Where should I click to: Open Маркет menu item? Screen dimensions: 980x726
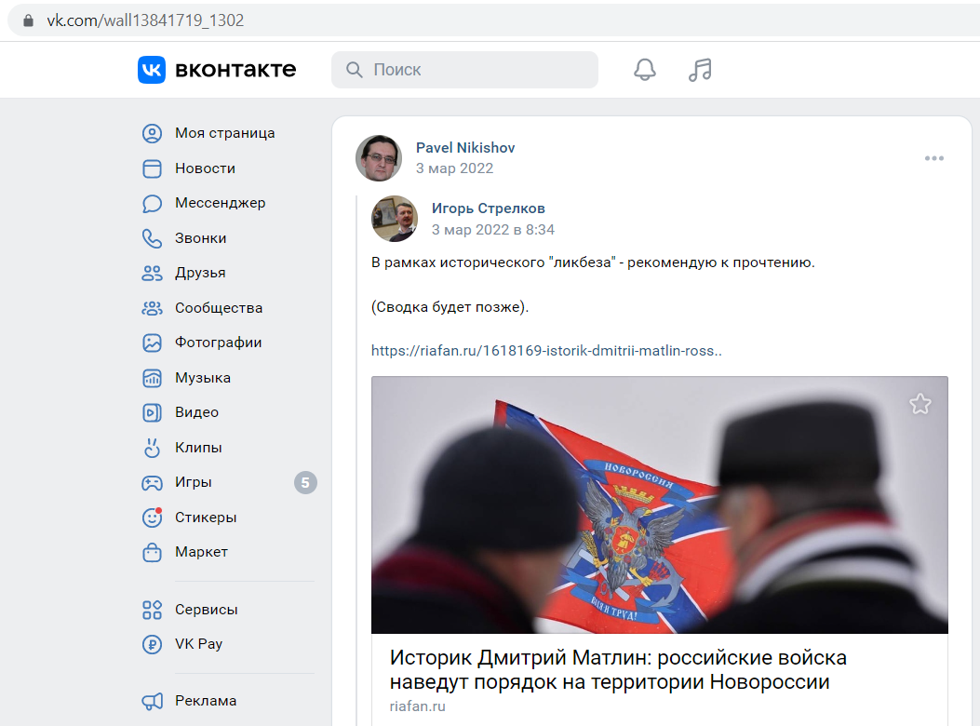201,552
